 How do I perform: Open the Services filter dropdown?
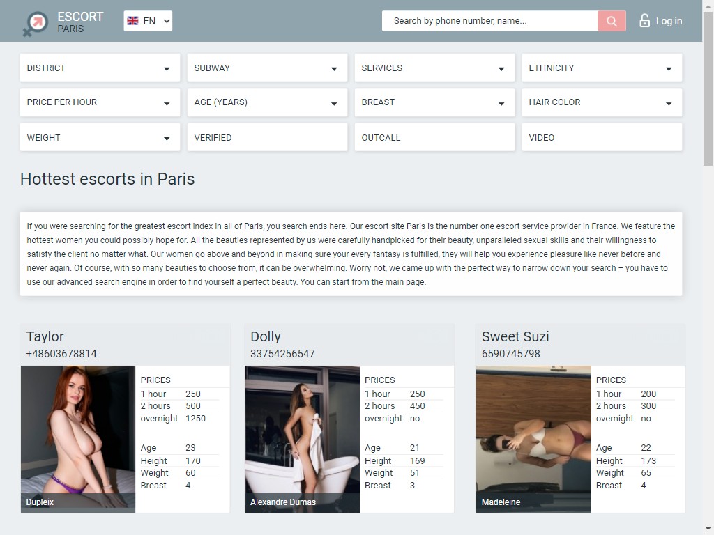(434, 68)
